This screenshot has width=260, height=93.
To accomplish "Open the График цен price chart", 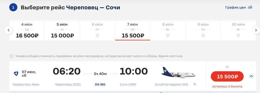I will coord(239,7).
